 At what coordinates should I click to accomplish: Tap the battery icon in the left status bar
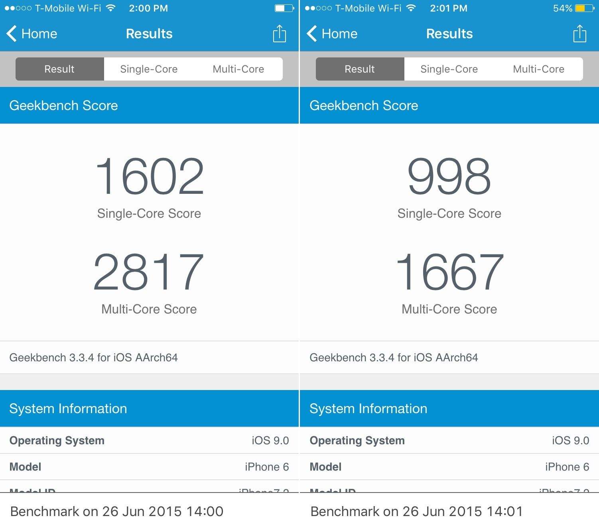284,8
